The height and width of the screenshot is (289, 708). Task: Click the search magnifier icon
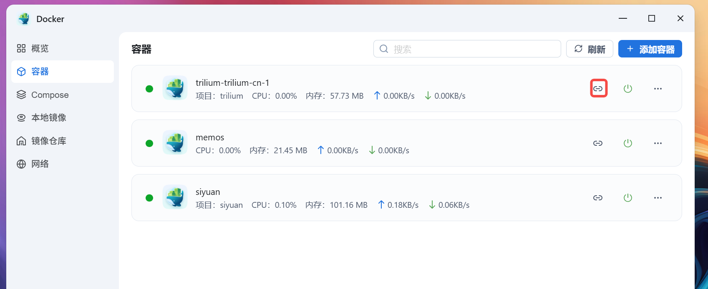click(x=384, y=49)
